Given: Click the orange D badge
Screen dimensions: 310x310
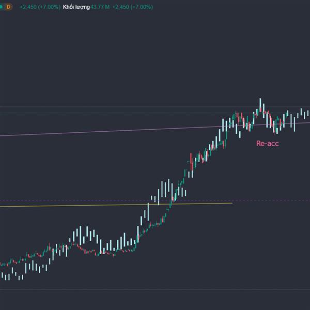Looking at the screenshot, I should coord(8,7).
